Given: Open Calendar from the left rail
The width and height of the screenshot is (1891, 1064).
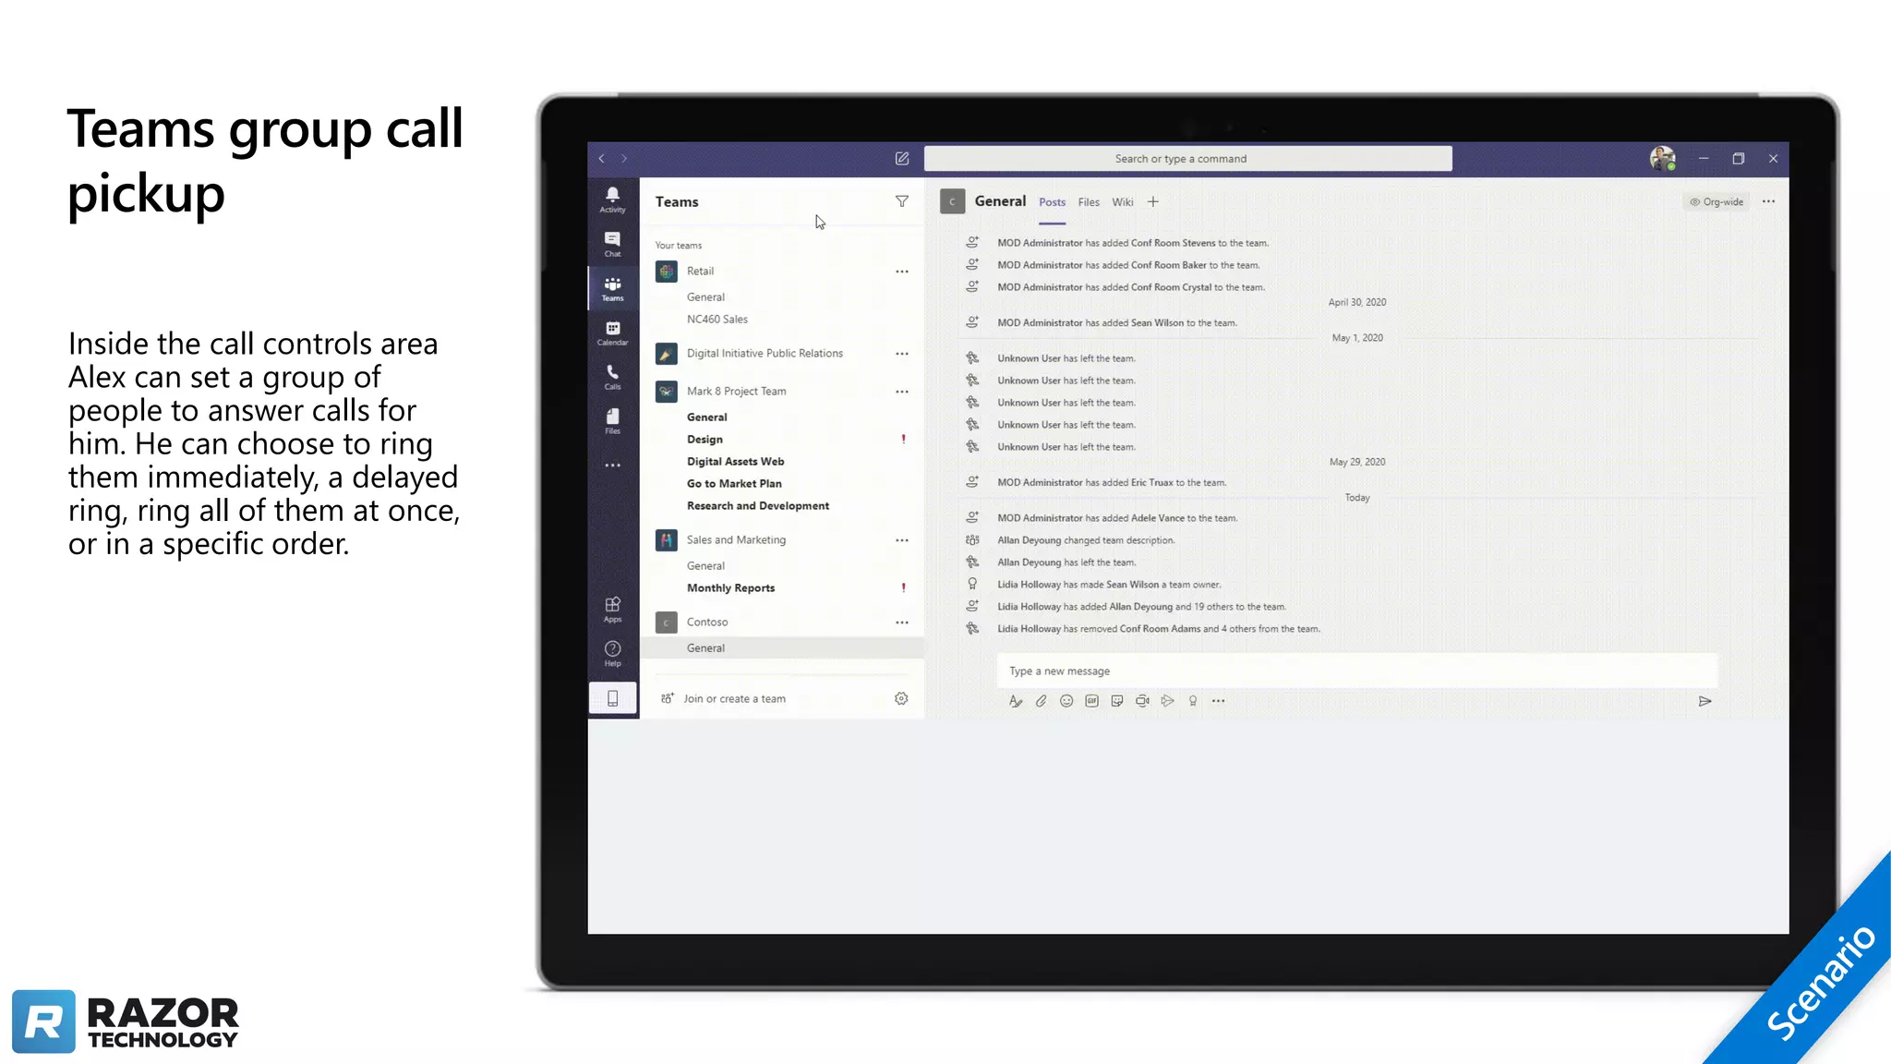Looking at the screenshot, I should (612, 332).
